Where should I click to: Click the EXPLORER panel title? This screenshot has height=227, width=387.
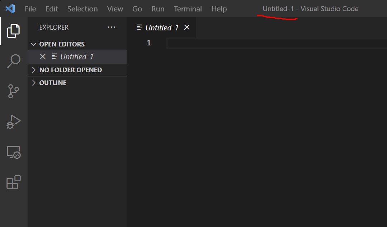coord(54,27)
